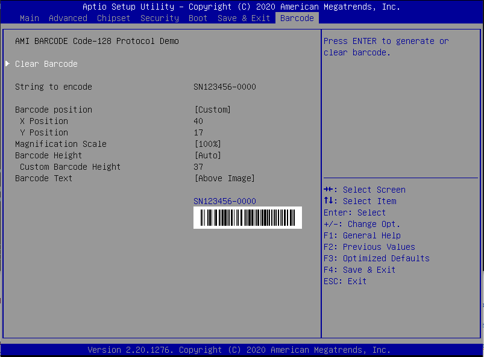Click the Y Position value 17

(198, 132)
